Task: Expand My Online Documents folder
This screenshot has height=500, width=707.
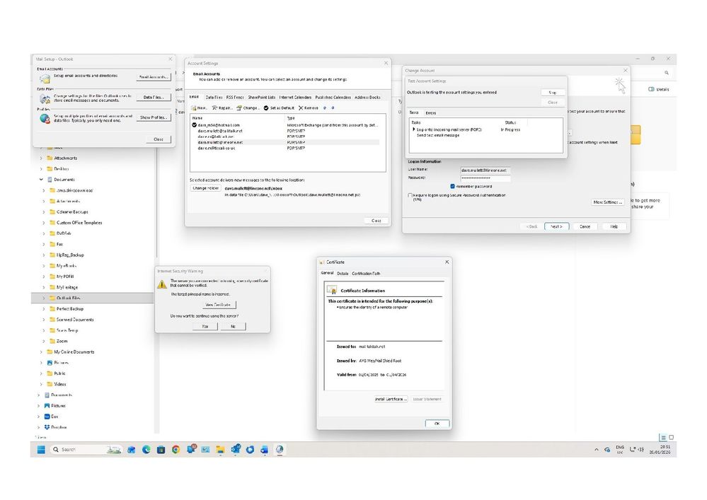Action: (41, 351)
